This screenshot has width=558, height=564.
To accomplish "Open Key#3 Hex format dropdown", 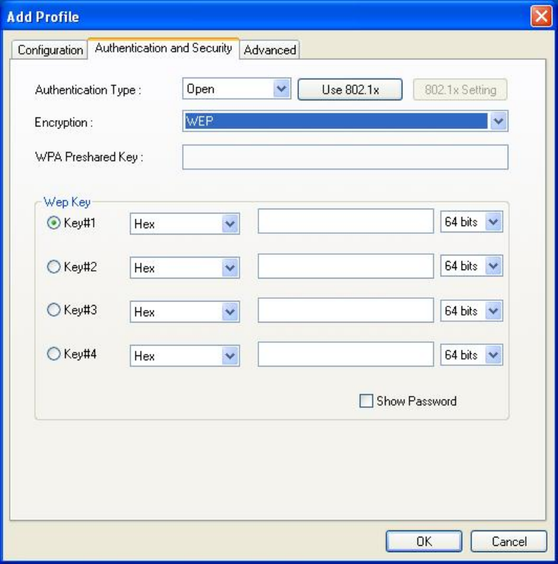I will point(184,311).
